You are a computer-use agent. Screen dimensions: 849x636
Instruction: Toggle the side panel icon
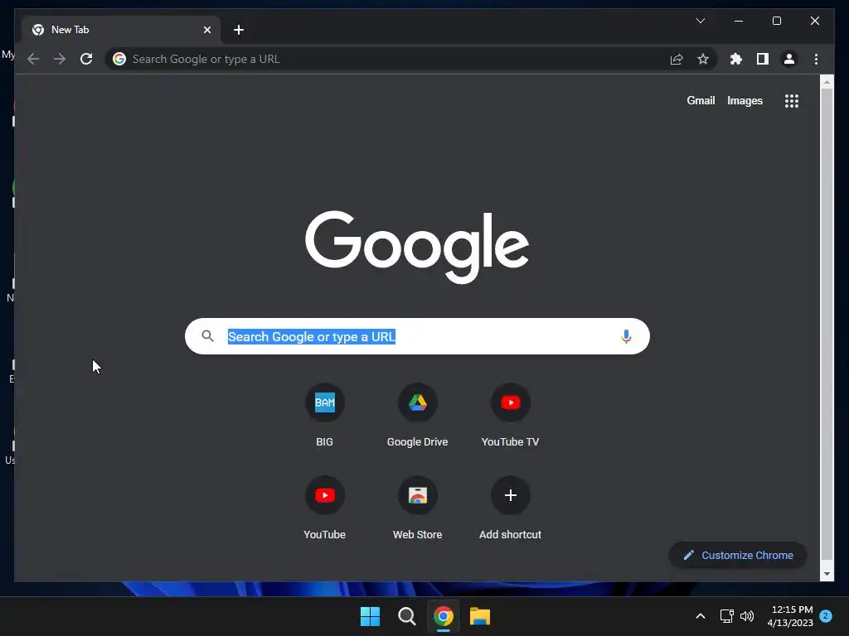(763, 59)
